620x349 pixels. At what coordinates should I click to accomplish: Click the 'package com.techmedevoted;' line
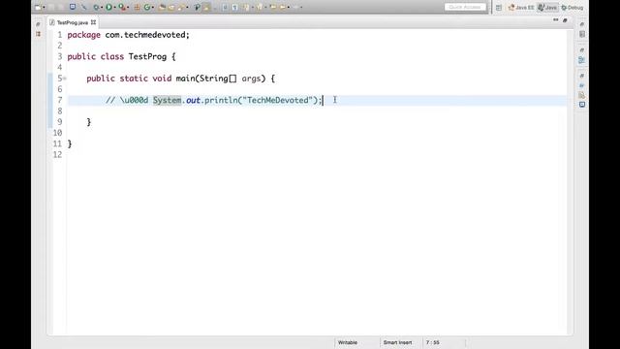click(128, 35)
